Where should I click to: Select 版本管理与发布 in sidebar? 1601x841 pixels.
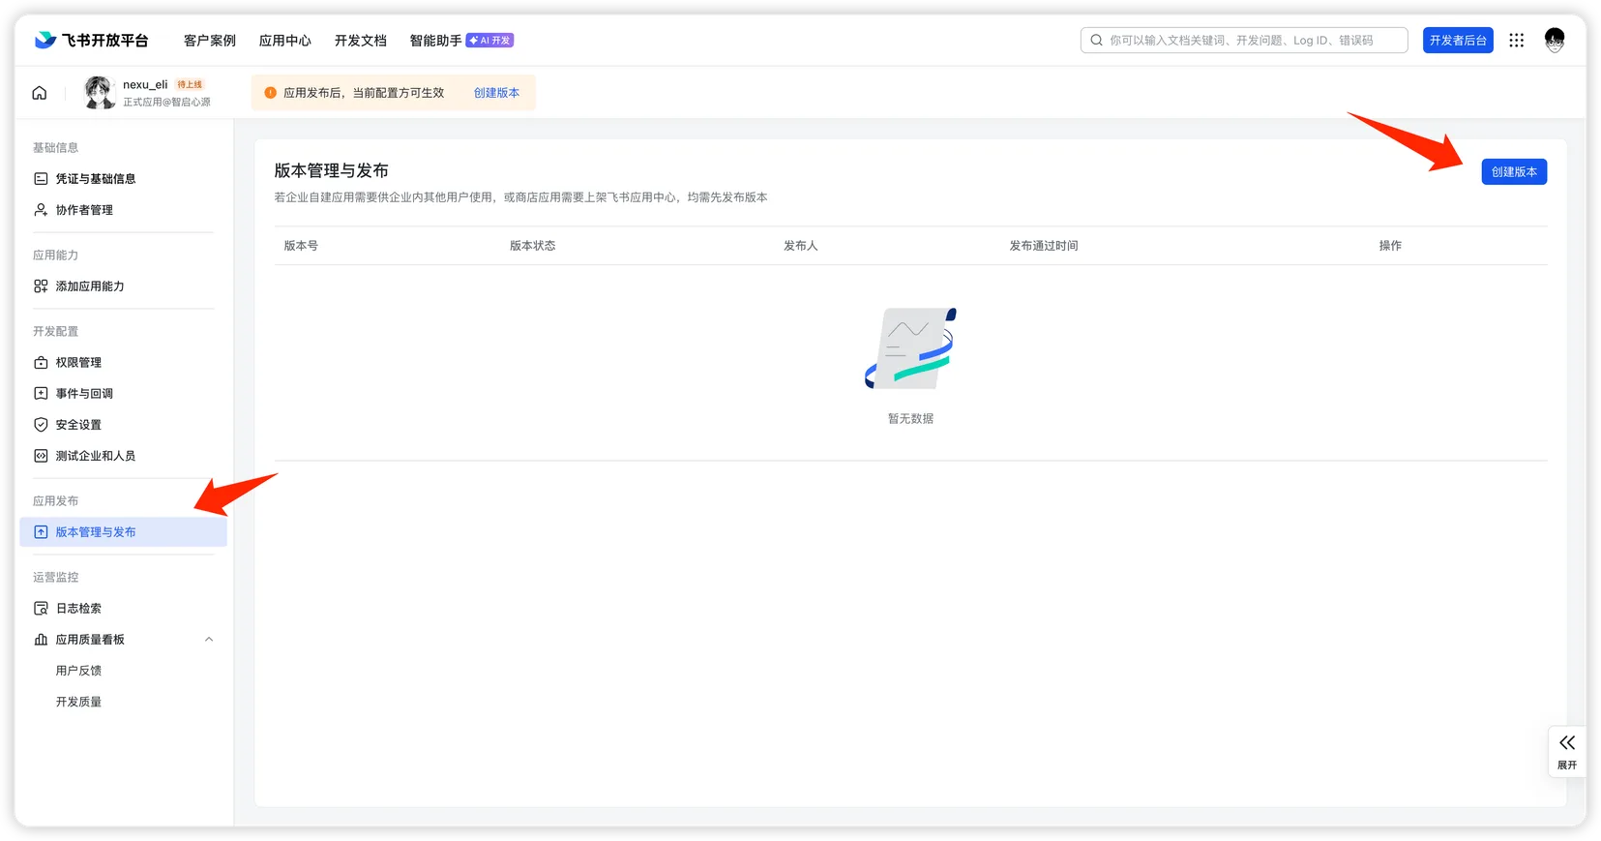pyautogui.click(x=124, y=532)
